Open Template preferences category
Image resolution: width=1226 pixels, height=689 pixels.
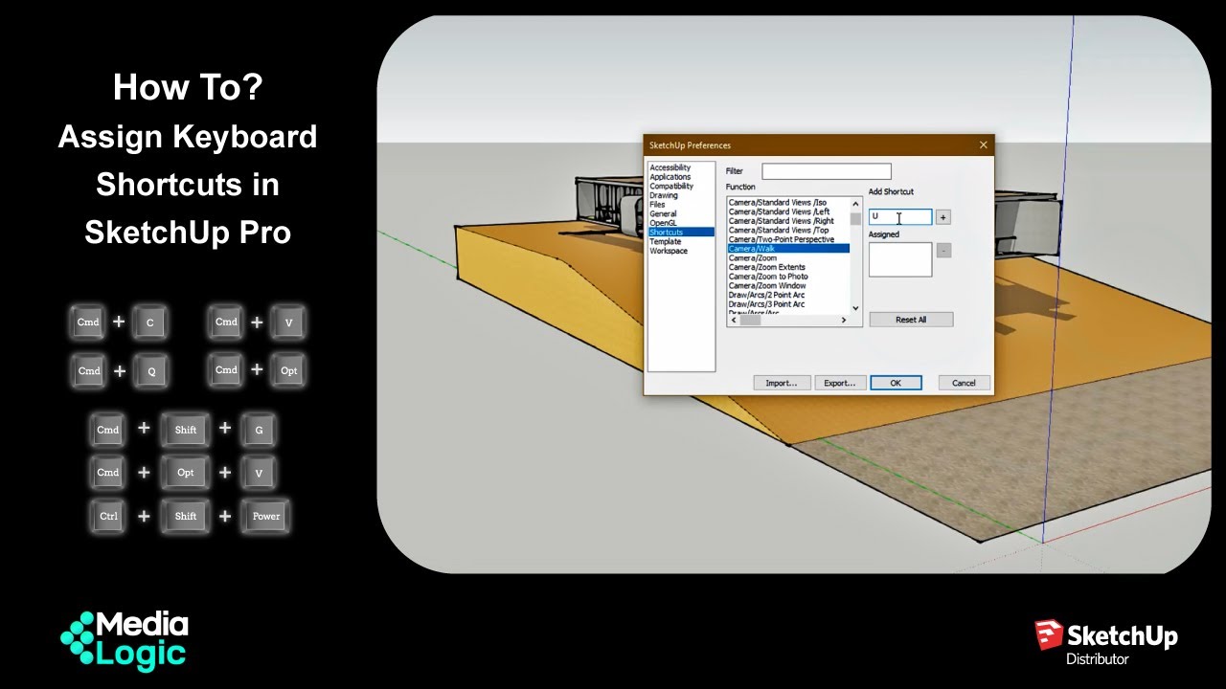[666, 242]
